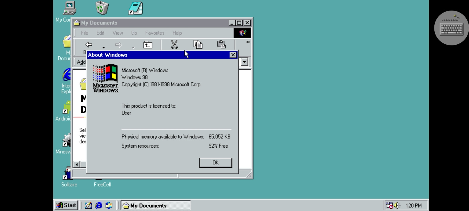Click the Cut scissors icon in the toolbar
The height and width of the screenshot is (211, 469).
point(174,45)
